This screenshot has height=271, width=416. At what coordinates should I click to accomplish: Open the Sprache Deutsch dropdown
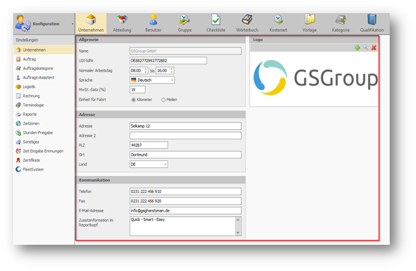[152, 80]
